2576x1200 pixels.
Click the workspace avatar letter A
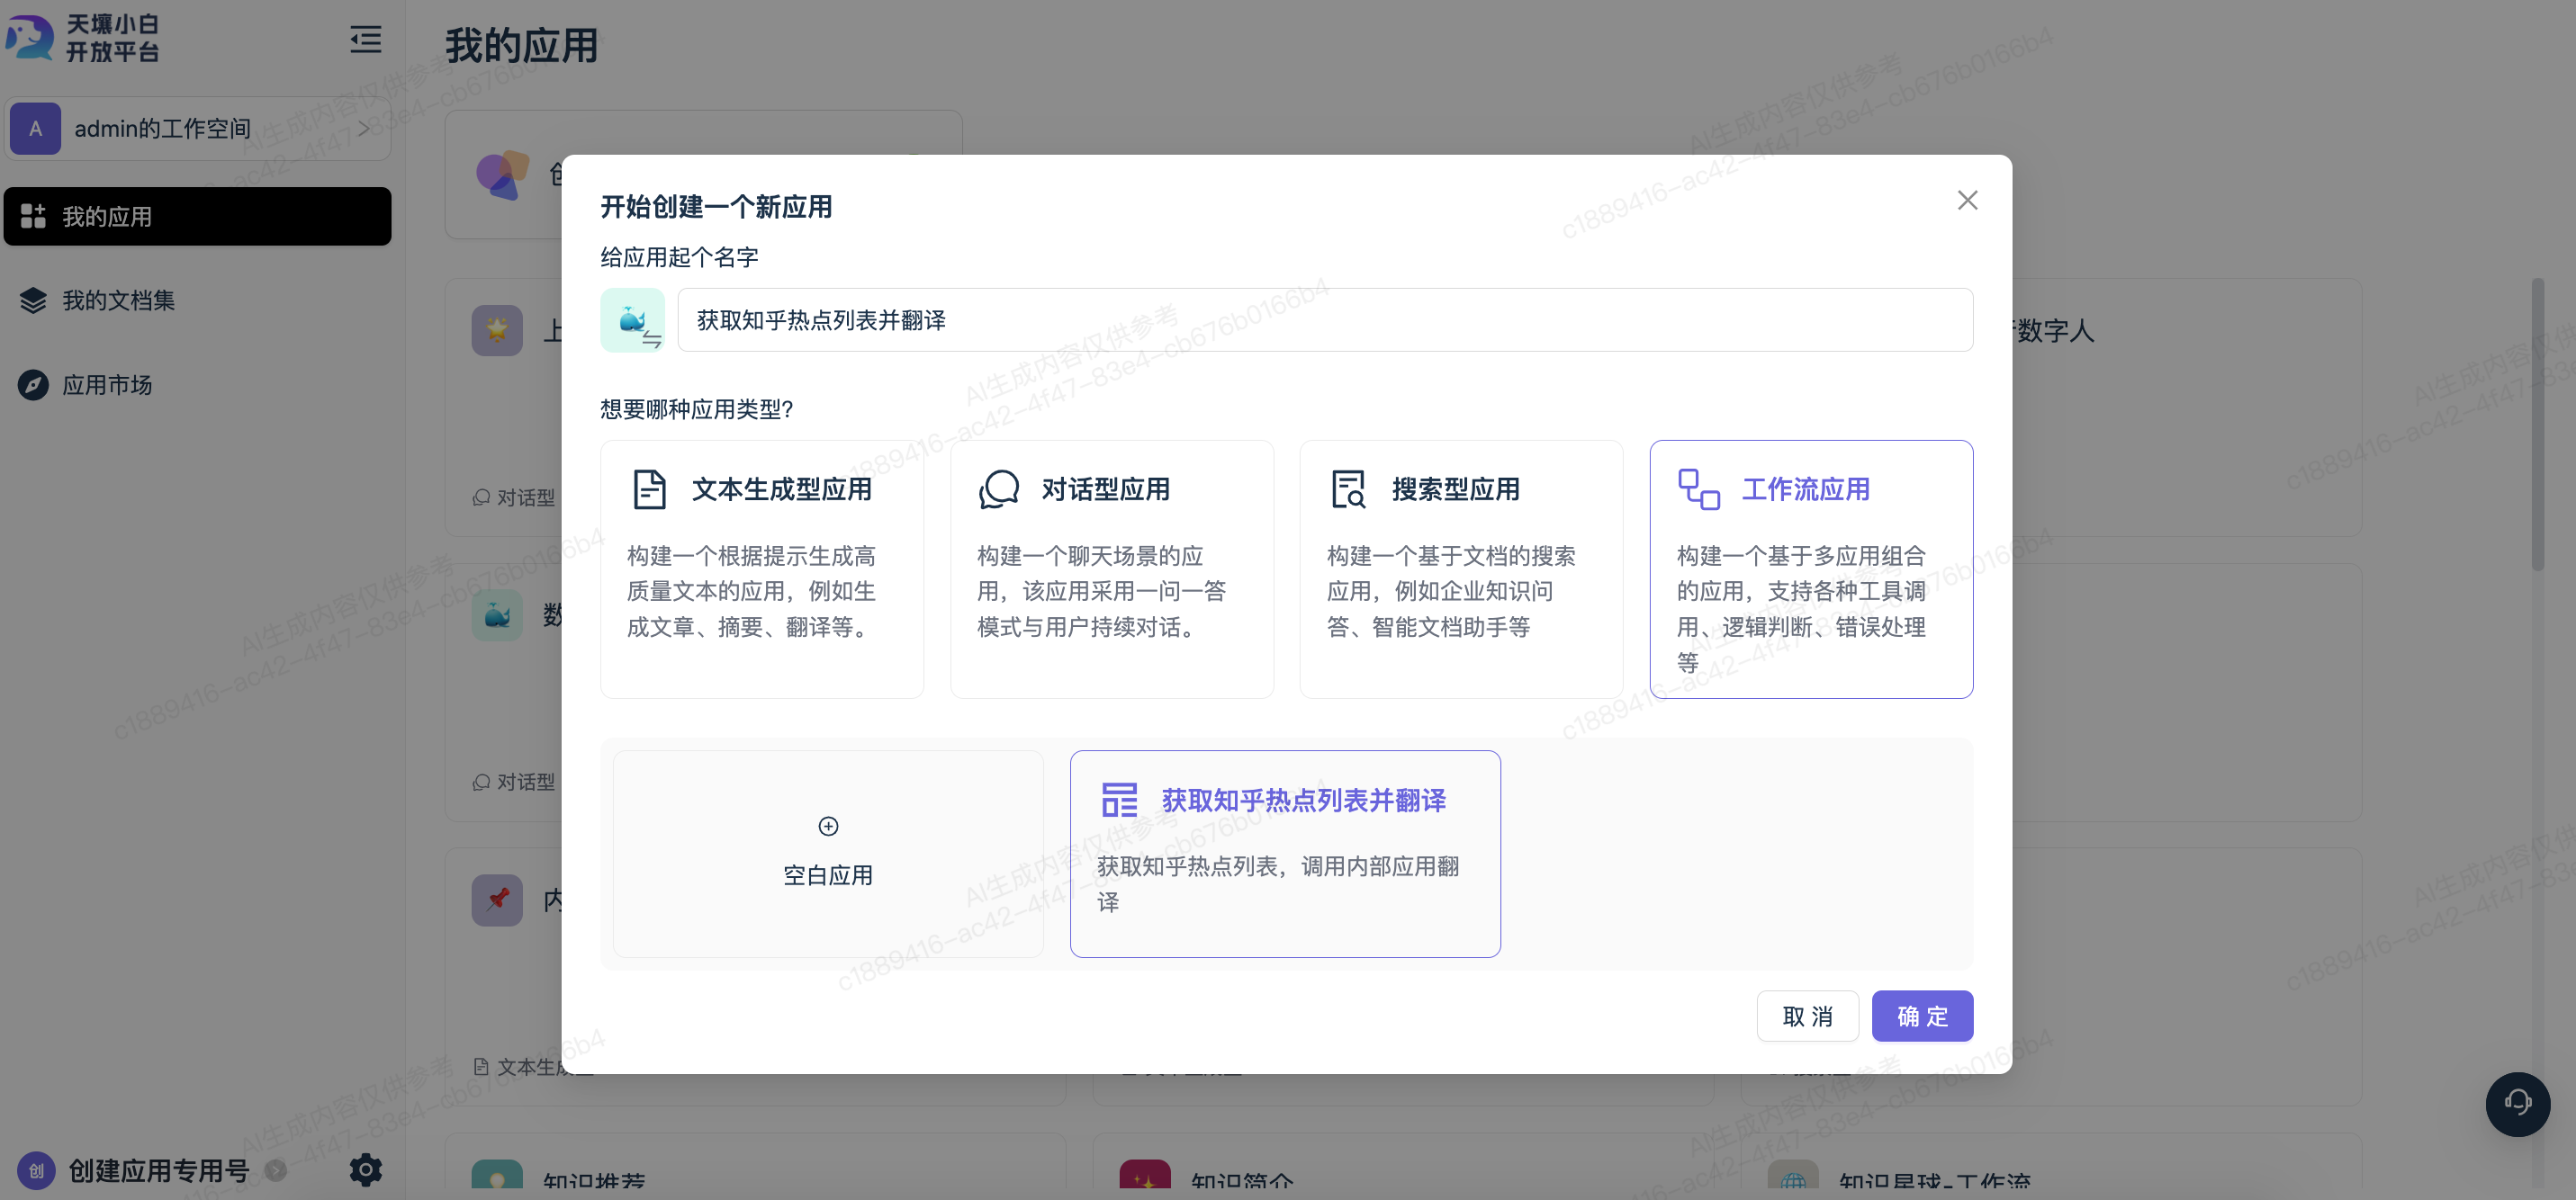(35, 129)
